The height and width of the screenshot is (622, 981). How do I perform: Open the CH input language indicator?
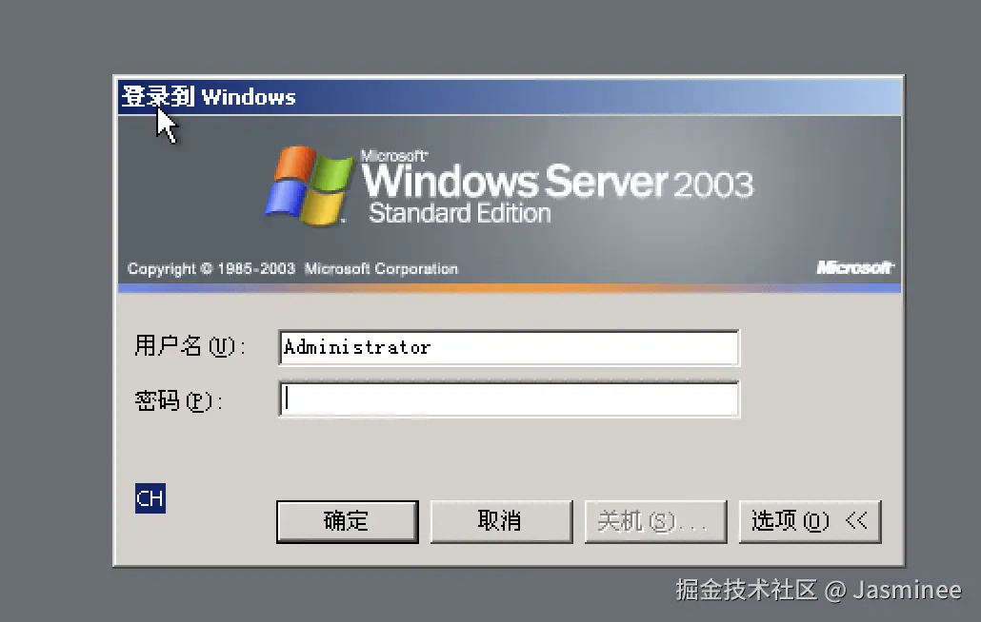tap(150, 498)
